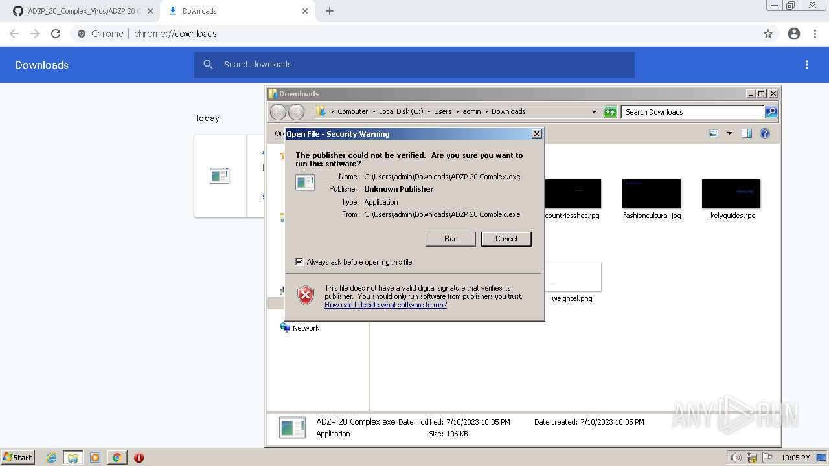Viewport: 829px width, 466px height.
Task: Click the system tray volume icon
Action: (736, 458)
